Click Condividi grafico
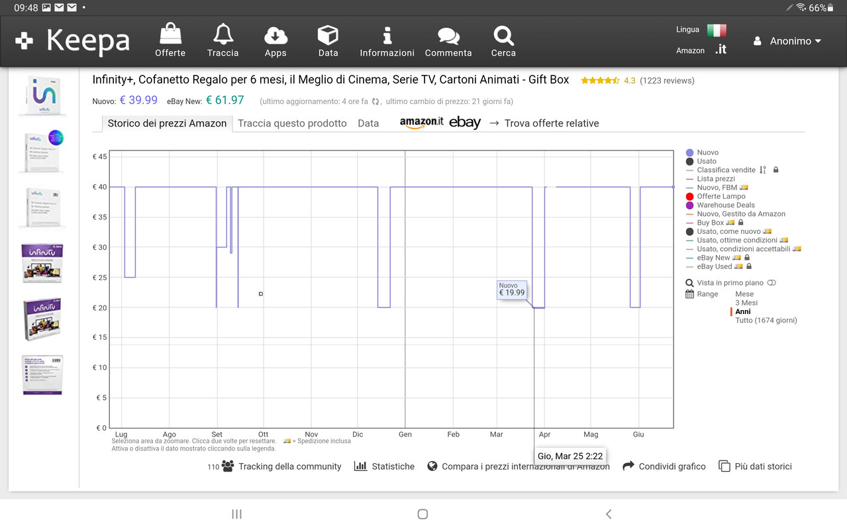Image resolution: width=847 pixels, height=530 pixels. 664,466
